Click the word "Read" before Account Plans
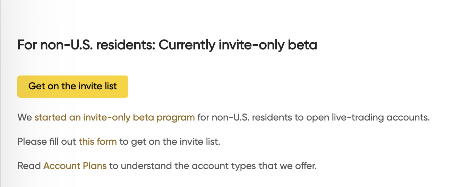The height and width of the screenshot is (187, 455). (x=29, y=166)
